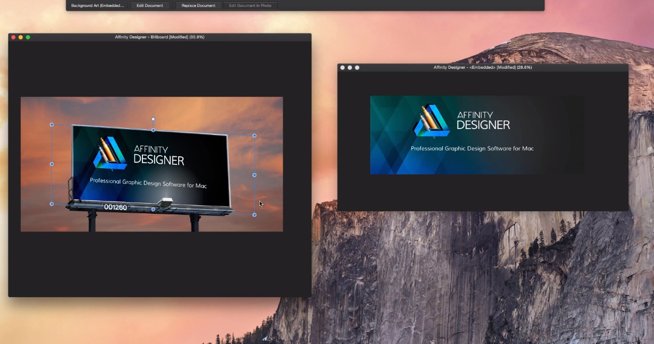The image size is (654, 344).
Task: Click the Edit Document button
Action: tap(150, 5)
